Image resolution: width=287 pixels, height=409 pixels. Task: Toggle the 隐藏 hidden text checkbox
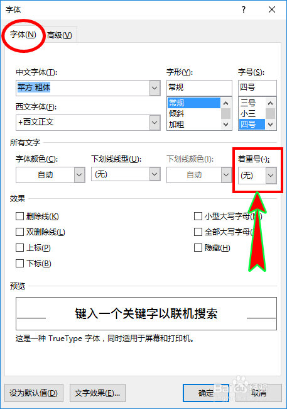[198, 247]
